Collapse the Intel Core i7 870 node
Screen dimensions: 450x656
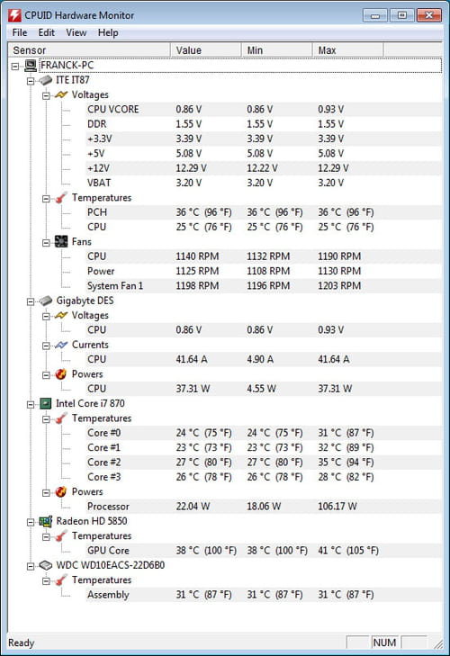(x=31, y=405)
